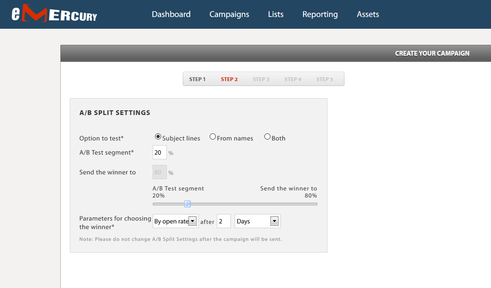Open the STEP 4 tab
The height and width of the screenshot is (288, 491).
point(293,79)
